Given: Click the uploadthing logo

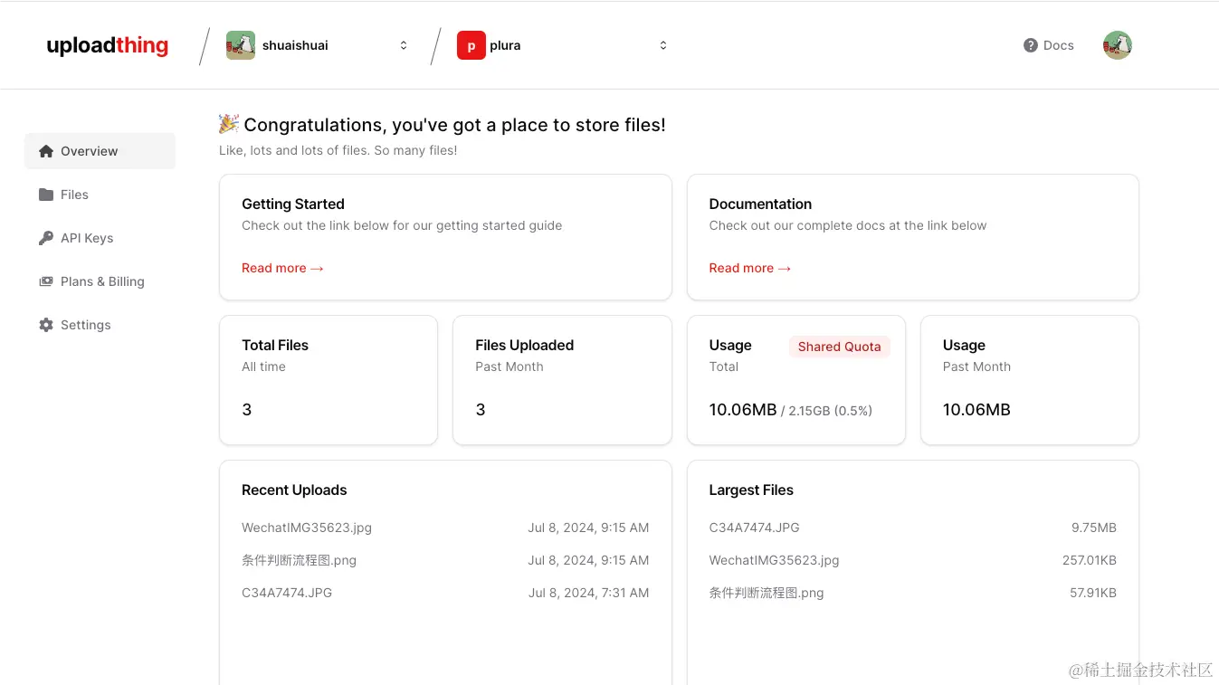Looking at the screenshot, I should pyautogui.click(x=108, y=45).
